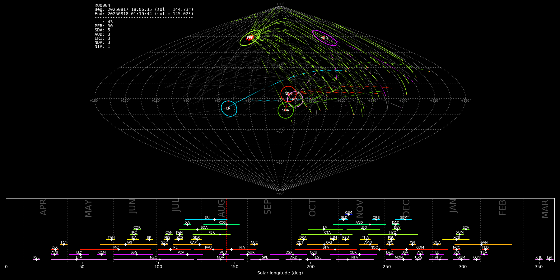560x280 pixels.
Task: Click the AND shower label in timeline
Action: click(359, 223)
